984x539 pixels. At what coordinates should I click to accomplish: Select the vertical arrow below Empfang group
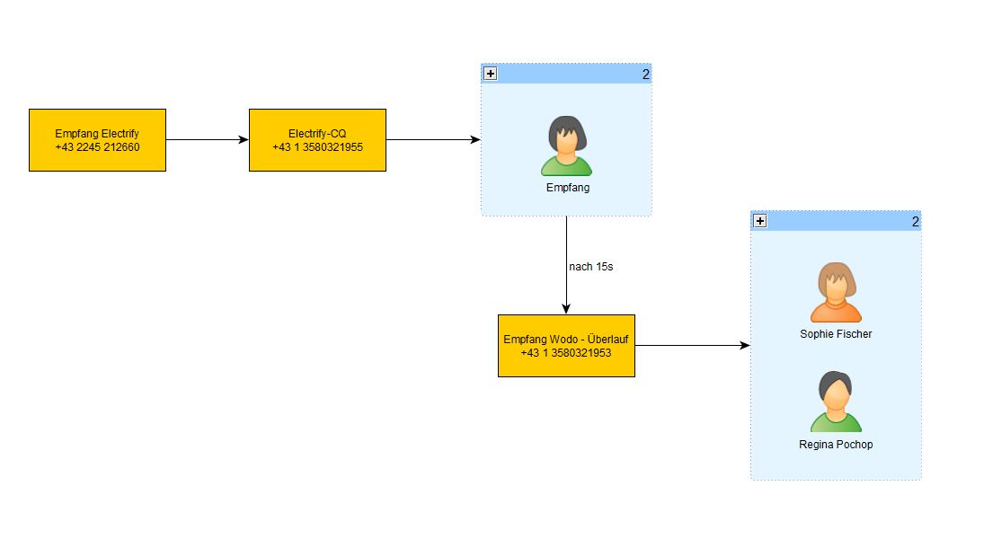tap(567, 265)
